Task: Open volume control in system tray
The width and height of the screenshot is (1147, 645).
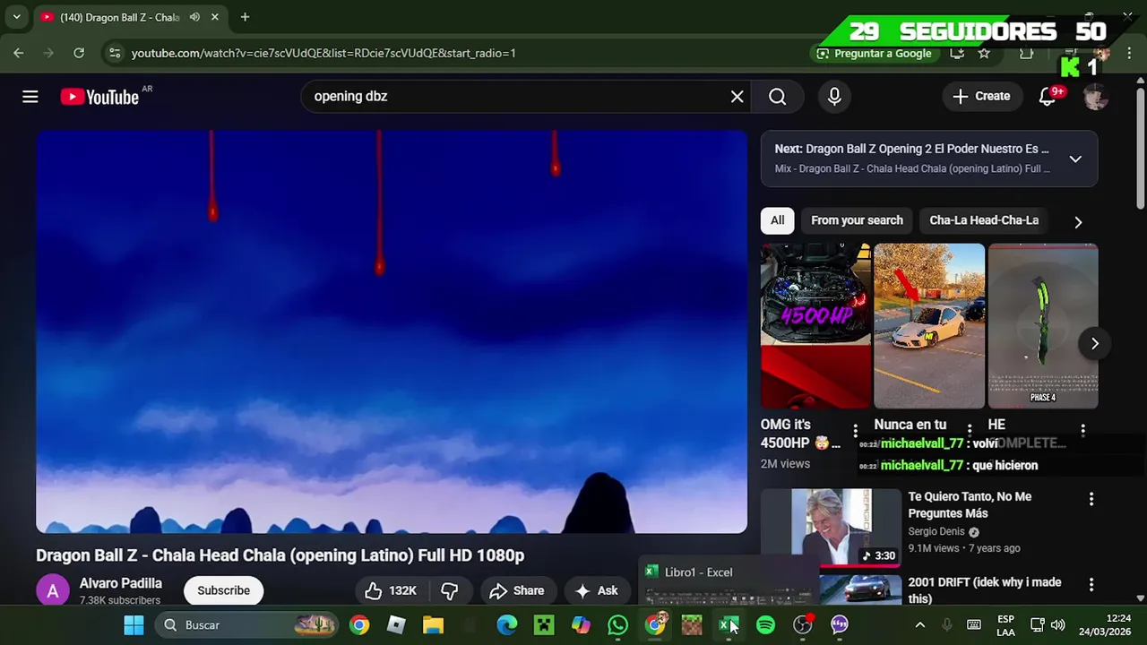Action: (x=1057, y=625)
